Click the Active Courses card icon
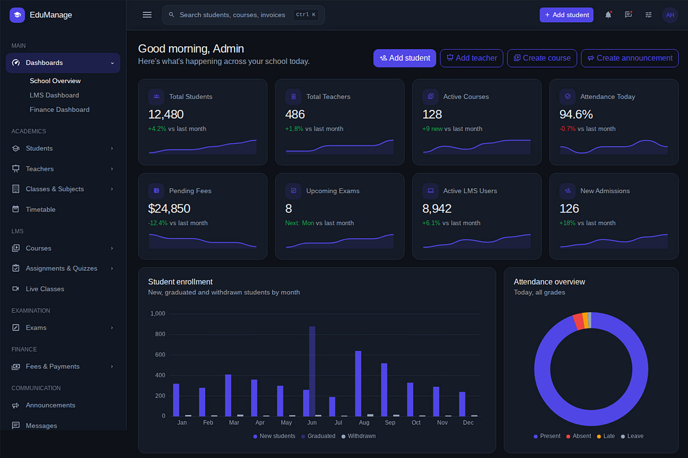Screen dimensions: 688x458 (x=430, y=96)
